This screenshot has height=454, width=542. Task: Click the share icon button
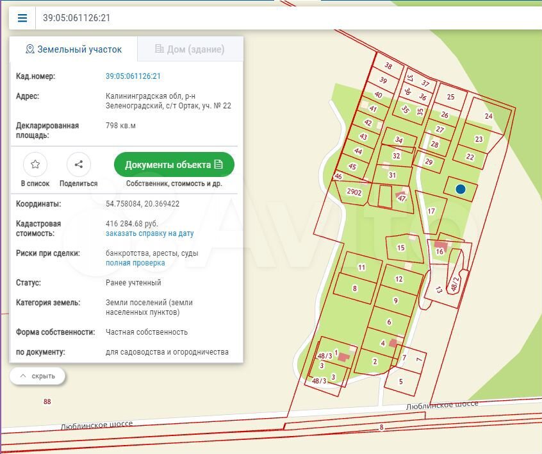tap(78, 165)
